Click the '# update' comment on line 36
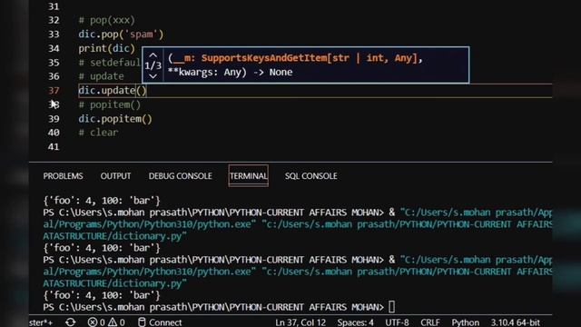The height and width of the screenshot is (327, 581). pyautogui.click(x=101, y=76)
